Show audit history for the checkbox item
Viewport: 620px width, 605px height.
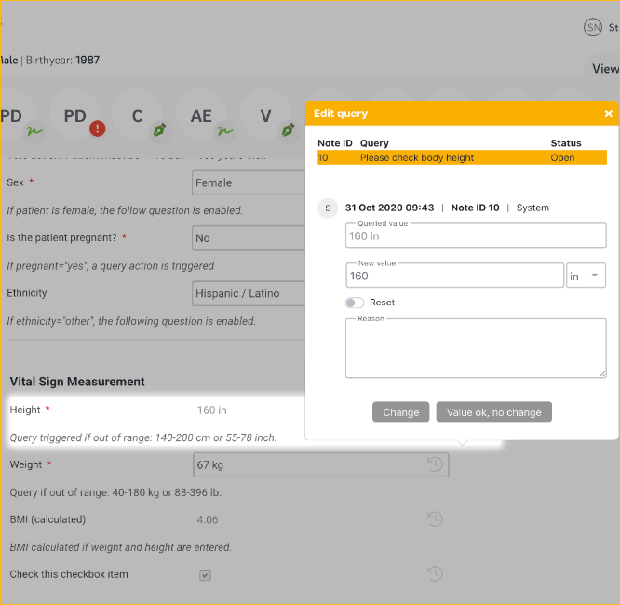(x=435, y=574)
